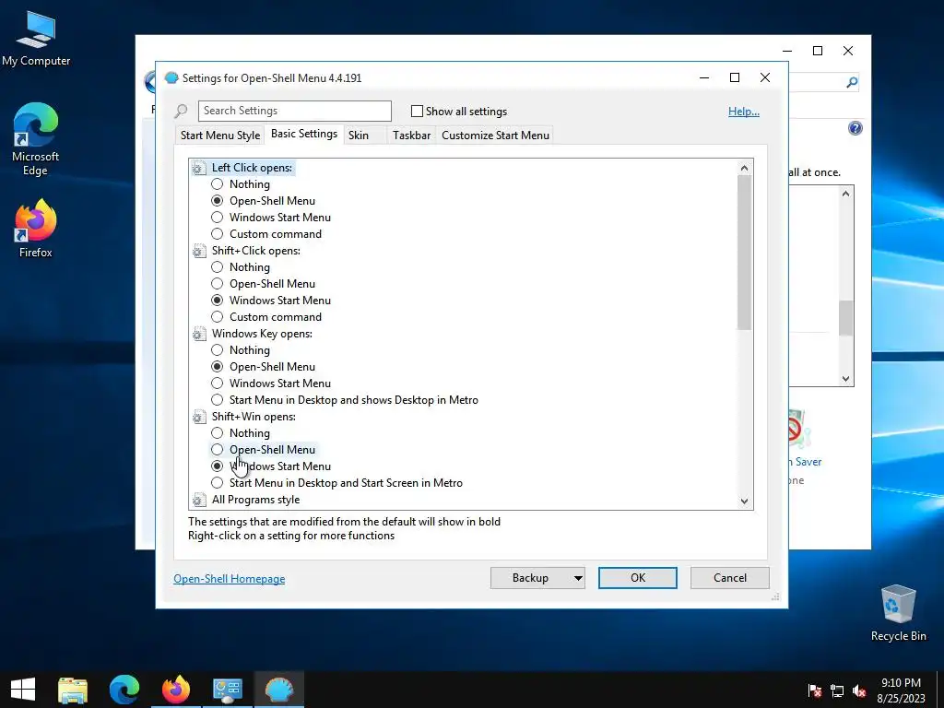944x708 pixels.
Task: Click the blue help icon in background window
Action: pos(855,128)
